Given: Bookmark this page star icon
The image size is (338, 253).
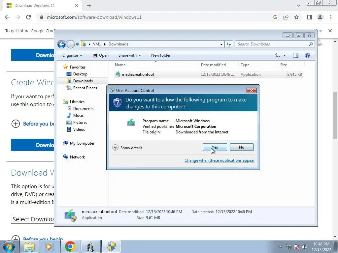Looking at the screenshot, I should click(x=296, y=17).
